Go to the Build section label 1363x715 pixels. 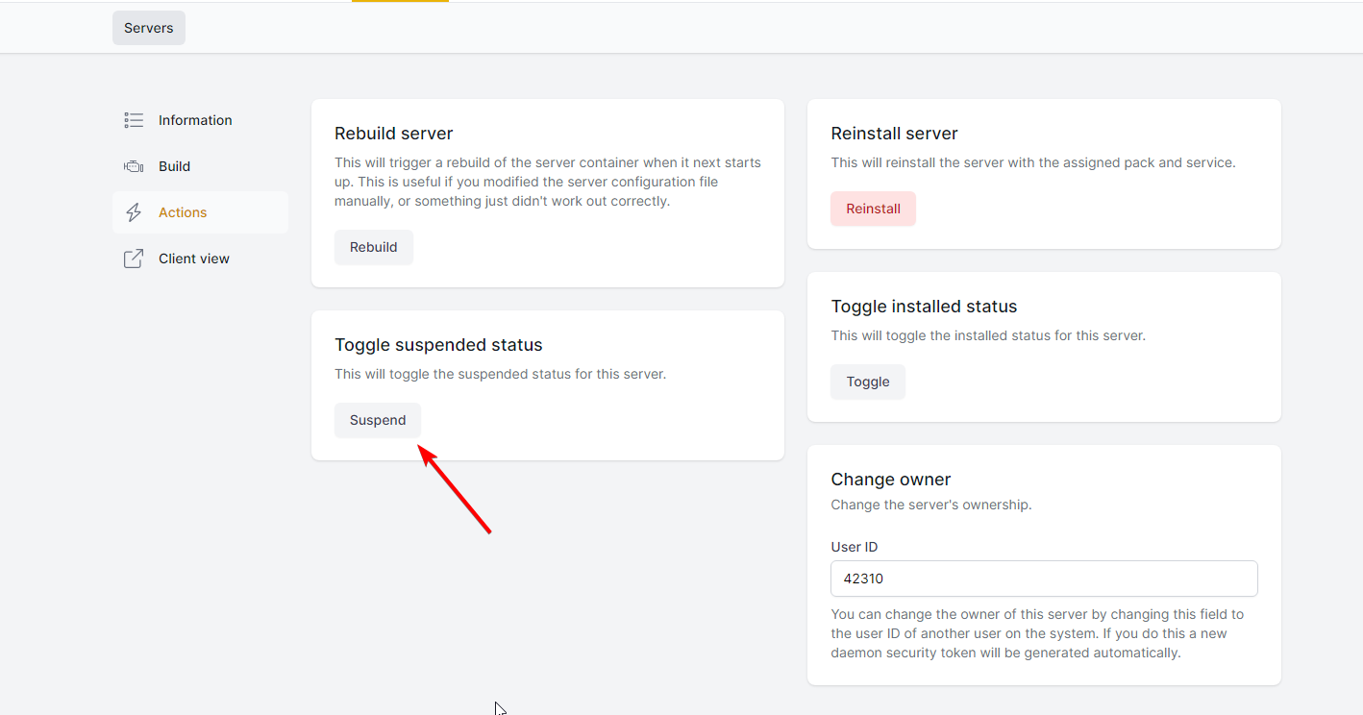coord(174,166)
